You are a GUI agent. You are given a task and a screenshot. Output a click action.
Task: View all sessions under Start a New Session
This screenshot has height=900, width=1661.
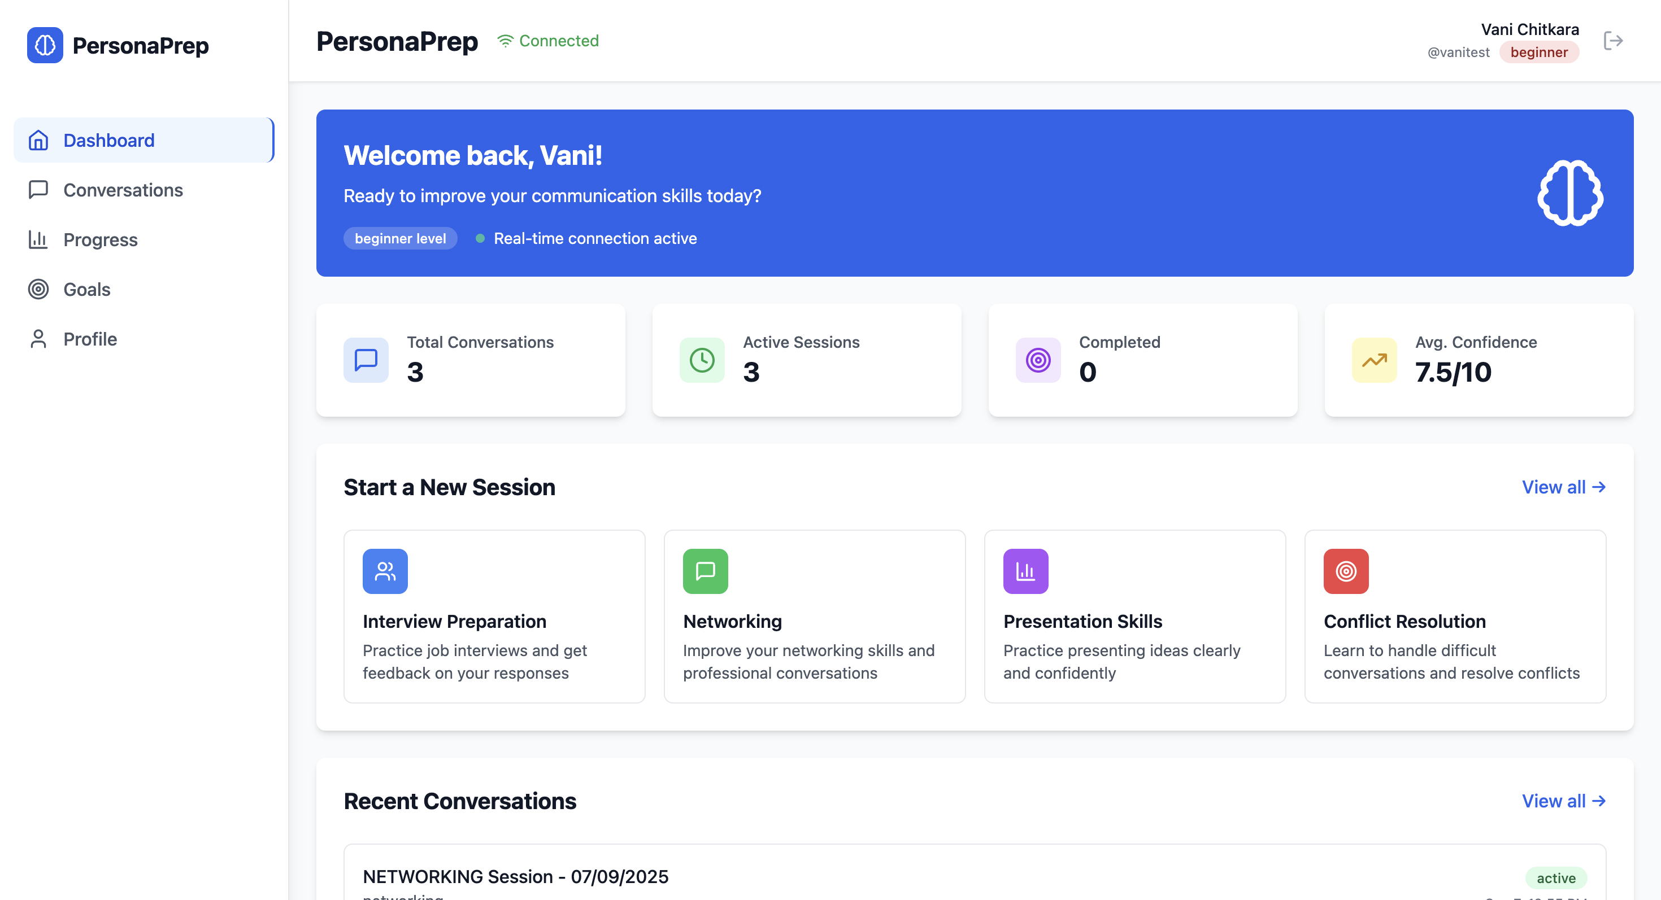(x=1563, y=487)
